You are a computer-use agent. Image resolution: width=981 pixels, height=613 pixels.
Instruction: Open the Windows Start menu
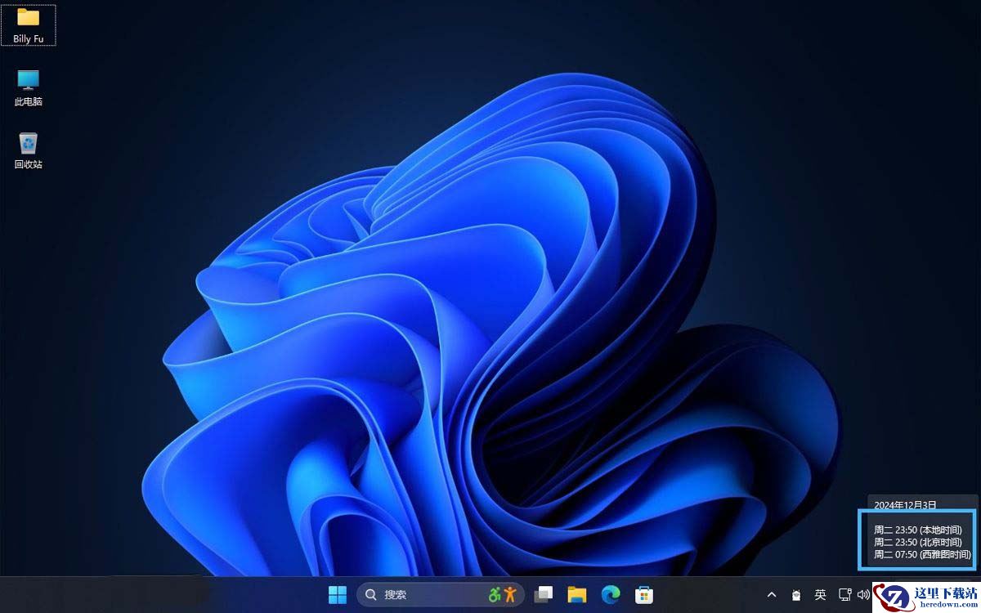[337, 595]
